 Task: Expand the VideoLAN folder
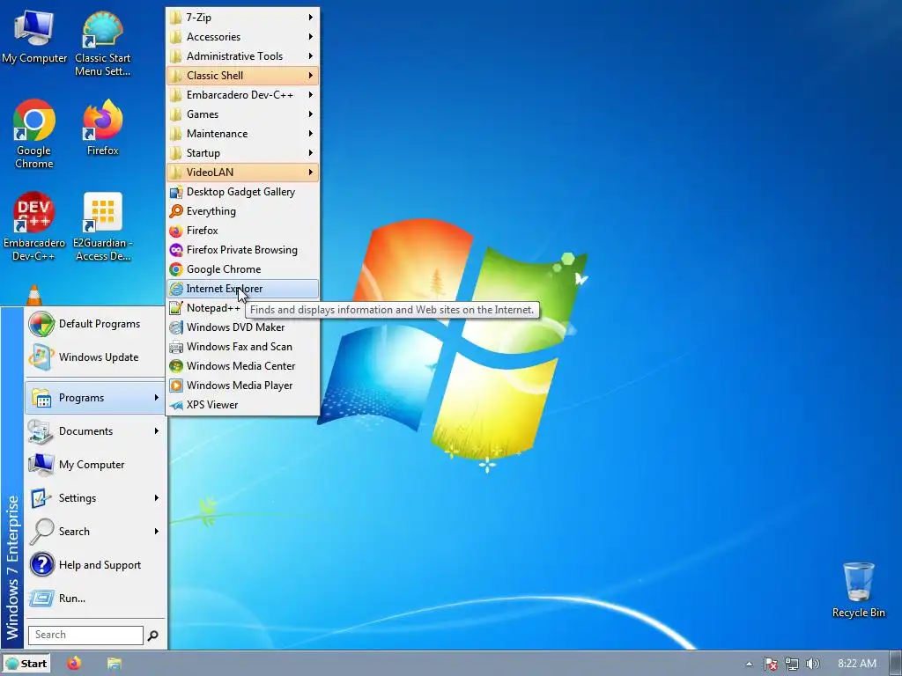point(242,172)
